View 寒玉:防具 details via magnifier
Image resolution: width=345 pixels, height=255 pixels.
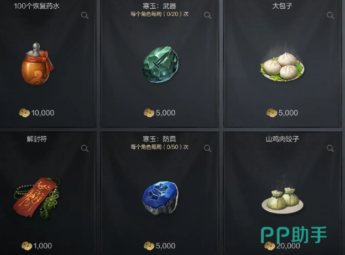pyautogui.click(x=207, y=148)
